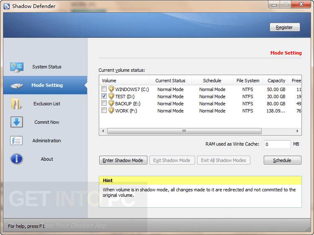
Task: Check the WORK (F:) volume checkbox
Action: coord(104,110)
